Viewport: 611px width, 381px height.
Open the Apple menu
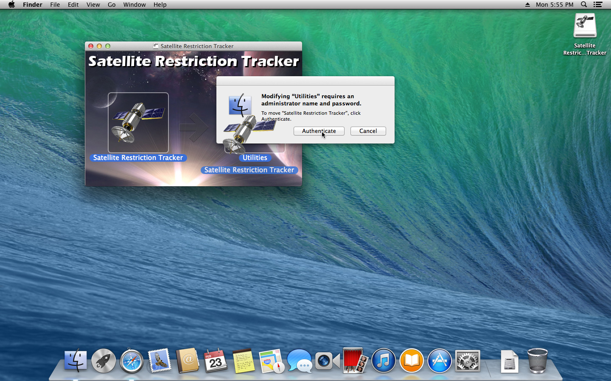(x=11, y=5)
